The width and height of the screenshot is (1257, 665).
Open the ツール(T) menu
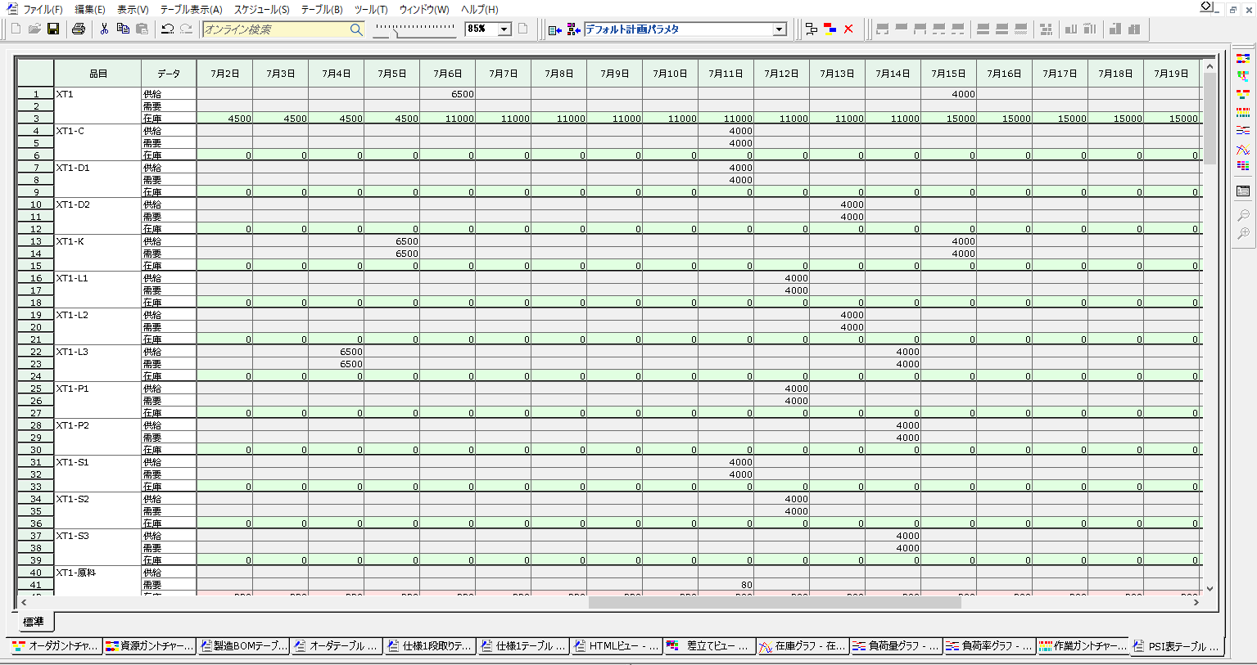pos(371,10)
